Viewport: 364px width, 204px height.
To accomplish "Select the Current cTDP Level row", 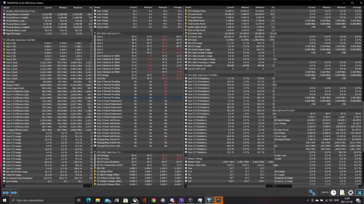I will 229,69.
